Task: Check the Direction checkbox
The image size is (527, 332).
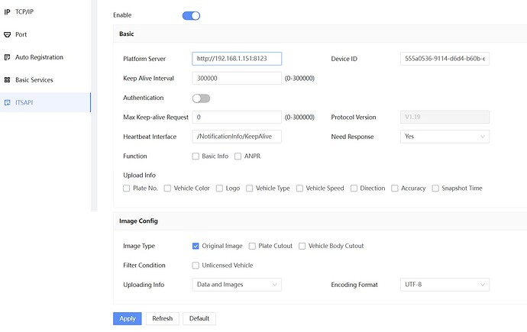Action: point(354,189)
